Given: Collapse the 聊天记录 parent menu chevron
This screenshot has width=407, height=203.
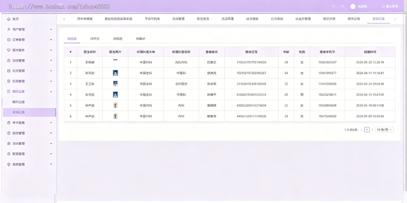Looking at the screenshot, I should click(51, 92).
